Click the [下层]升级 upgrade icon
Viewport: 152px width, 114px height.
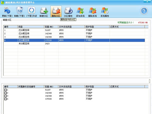[x=32, y=10]
